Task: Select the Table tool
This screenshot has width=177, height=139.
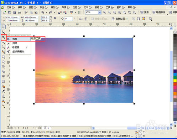Action: tap(3, 81)
